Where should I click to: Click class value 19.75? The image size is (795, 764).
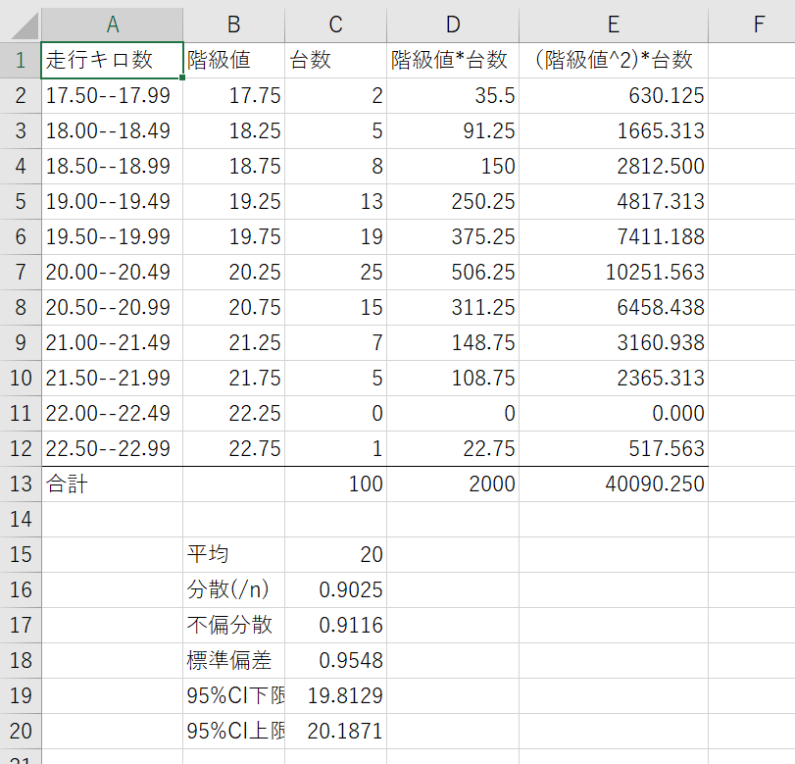pos(233,237)
